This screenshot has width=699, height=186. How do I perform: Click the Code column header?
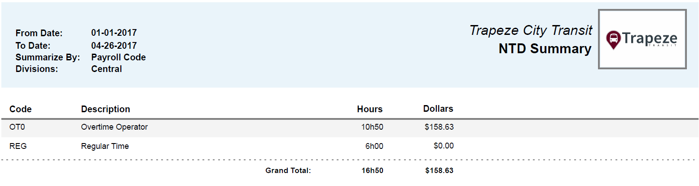coord(21,109)
